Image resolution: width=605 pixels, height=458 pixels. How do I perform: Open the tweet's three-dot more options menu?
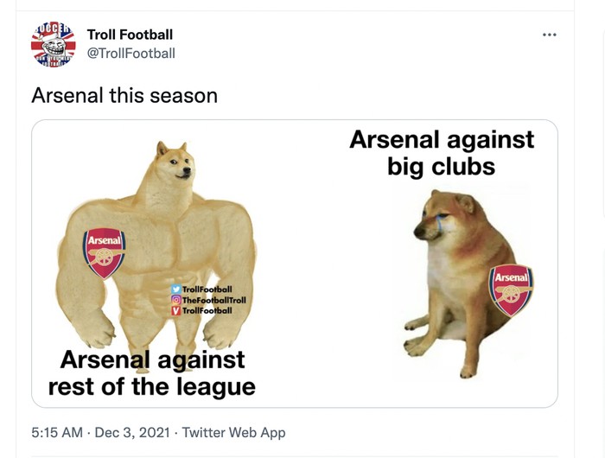[550, 35]
